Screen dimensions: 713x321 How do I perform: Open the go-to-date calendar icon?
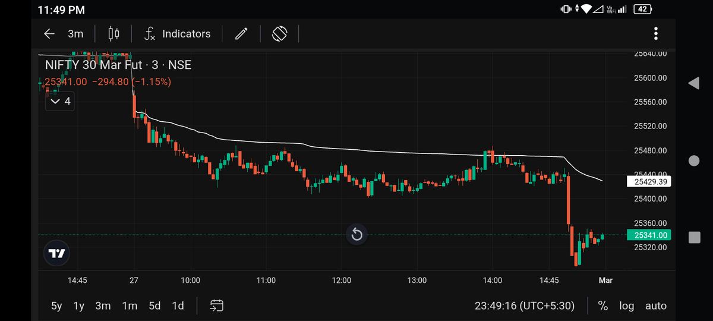pos(217,306)
